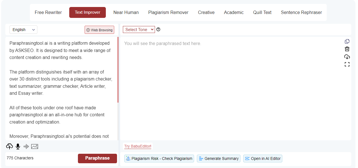This screenshot has height=168, width=358.
Task: Click the 775 Characters counter text
Action: click(20, 158)
